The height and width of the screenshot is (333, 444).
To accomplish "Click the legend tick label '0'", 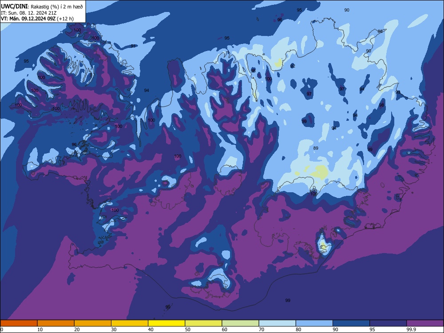I will 2,329.
